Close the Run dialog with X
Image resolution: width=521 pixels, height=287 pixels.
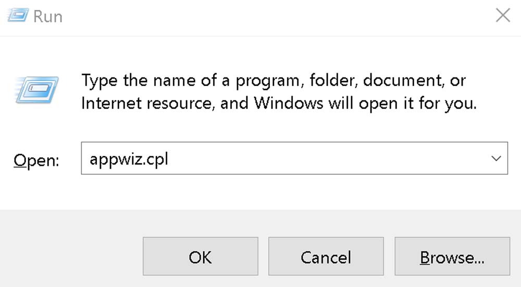503,16
